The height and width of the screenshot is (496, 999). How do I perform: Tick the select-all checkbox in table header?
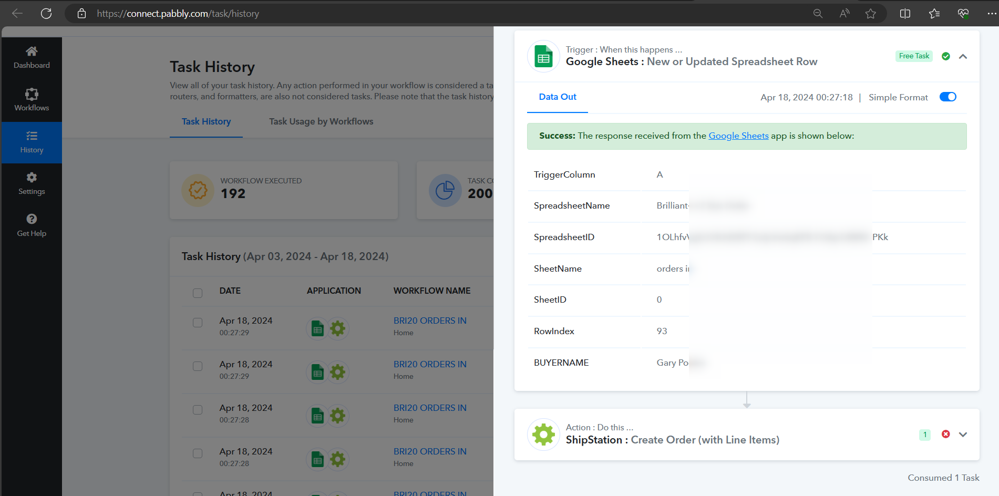[198, 293]
